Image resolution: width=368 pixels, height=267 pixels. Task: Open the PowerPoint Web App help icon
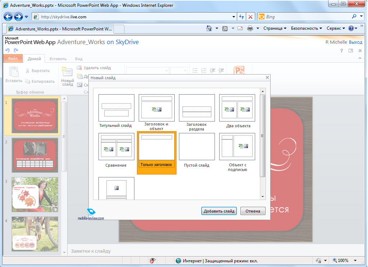pos(341,51)
